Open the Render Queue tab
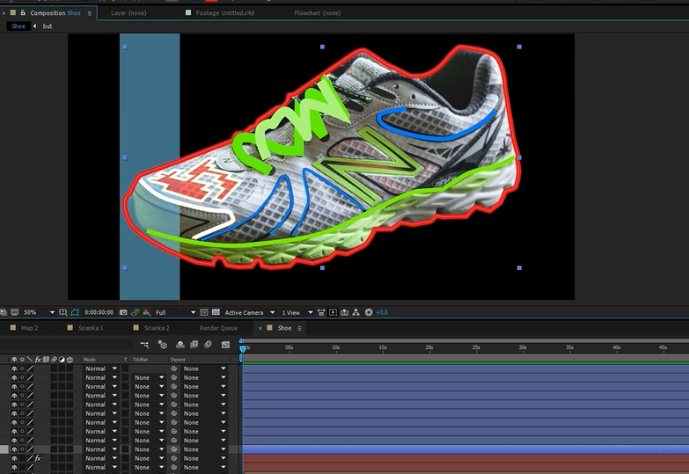689x474 pixels. coord(216,328)
